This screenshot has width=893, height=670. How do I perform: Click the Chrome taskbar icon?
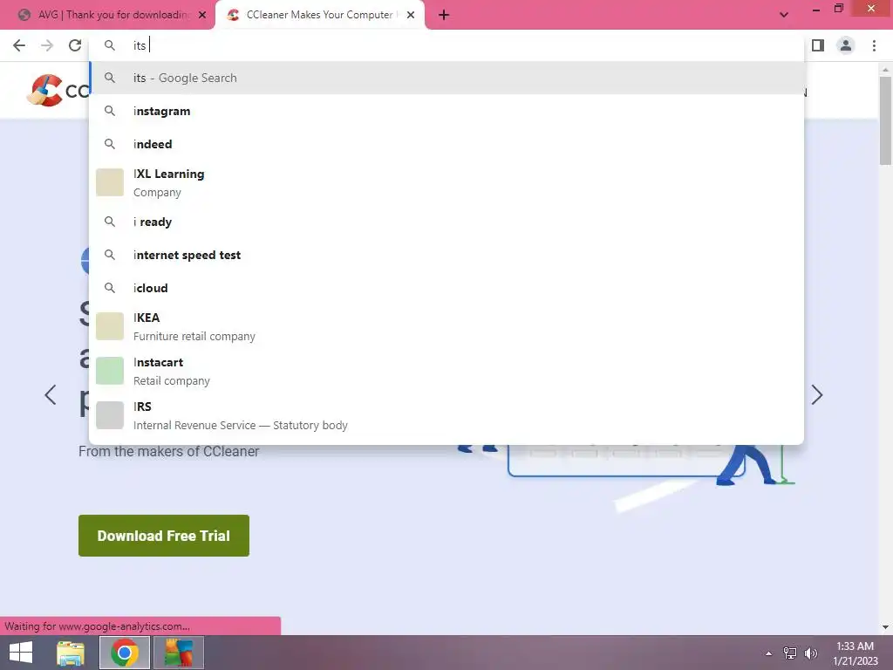pos(125,653)
